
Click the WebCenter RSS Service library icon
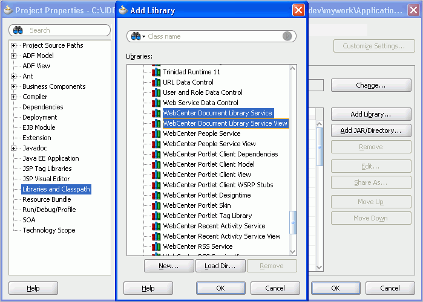point(156,246)
